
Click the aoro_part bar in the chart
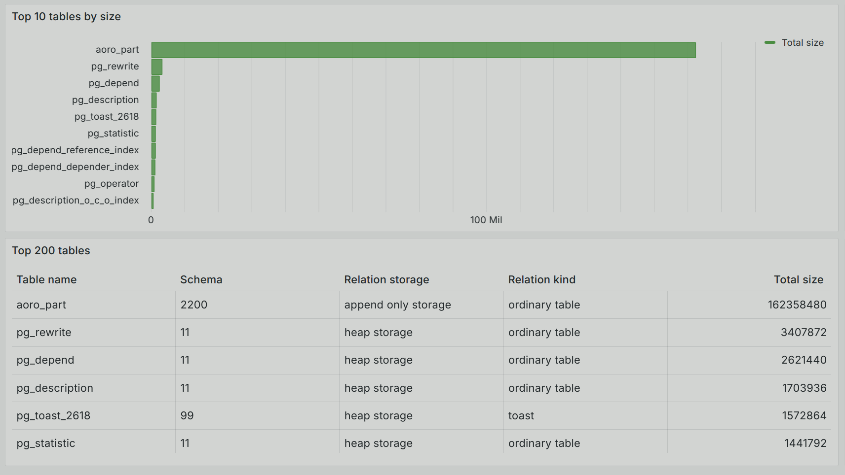pyautogui.click(x=423, y=50)
